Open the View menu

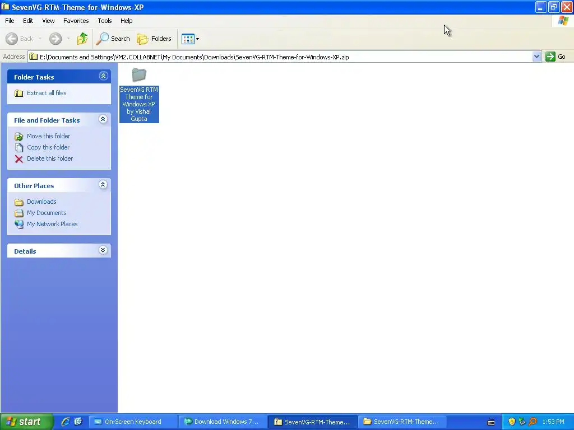[x=48, y=21]
